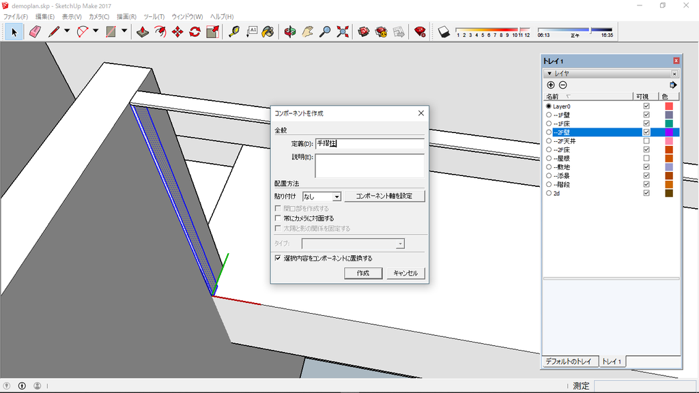Select the Arc tool
Image resolution: width=699 pixels, height=393 pixels.
[83, 31]
